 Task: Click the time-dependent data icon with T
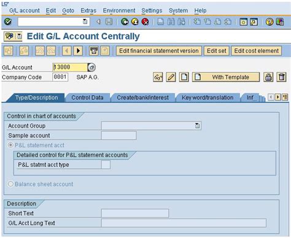(x=94, y=51)
